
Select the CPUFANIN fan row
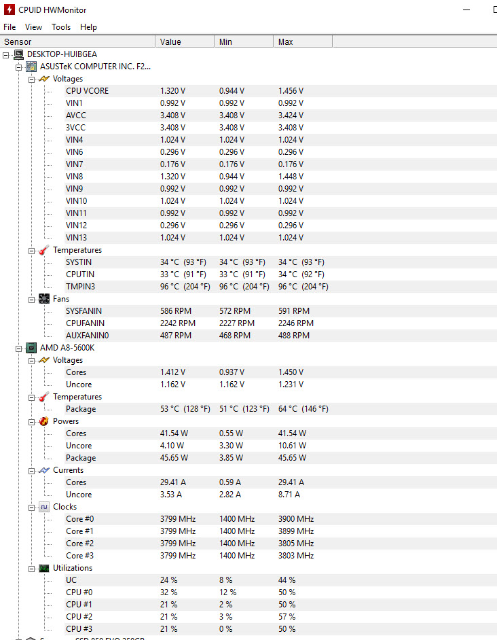(280, 323)
